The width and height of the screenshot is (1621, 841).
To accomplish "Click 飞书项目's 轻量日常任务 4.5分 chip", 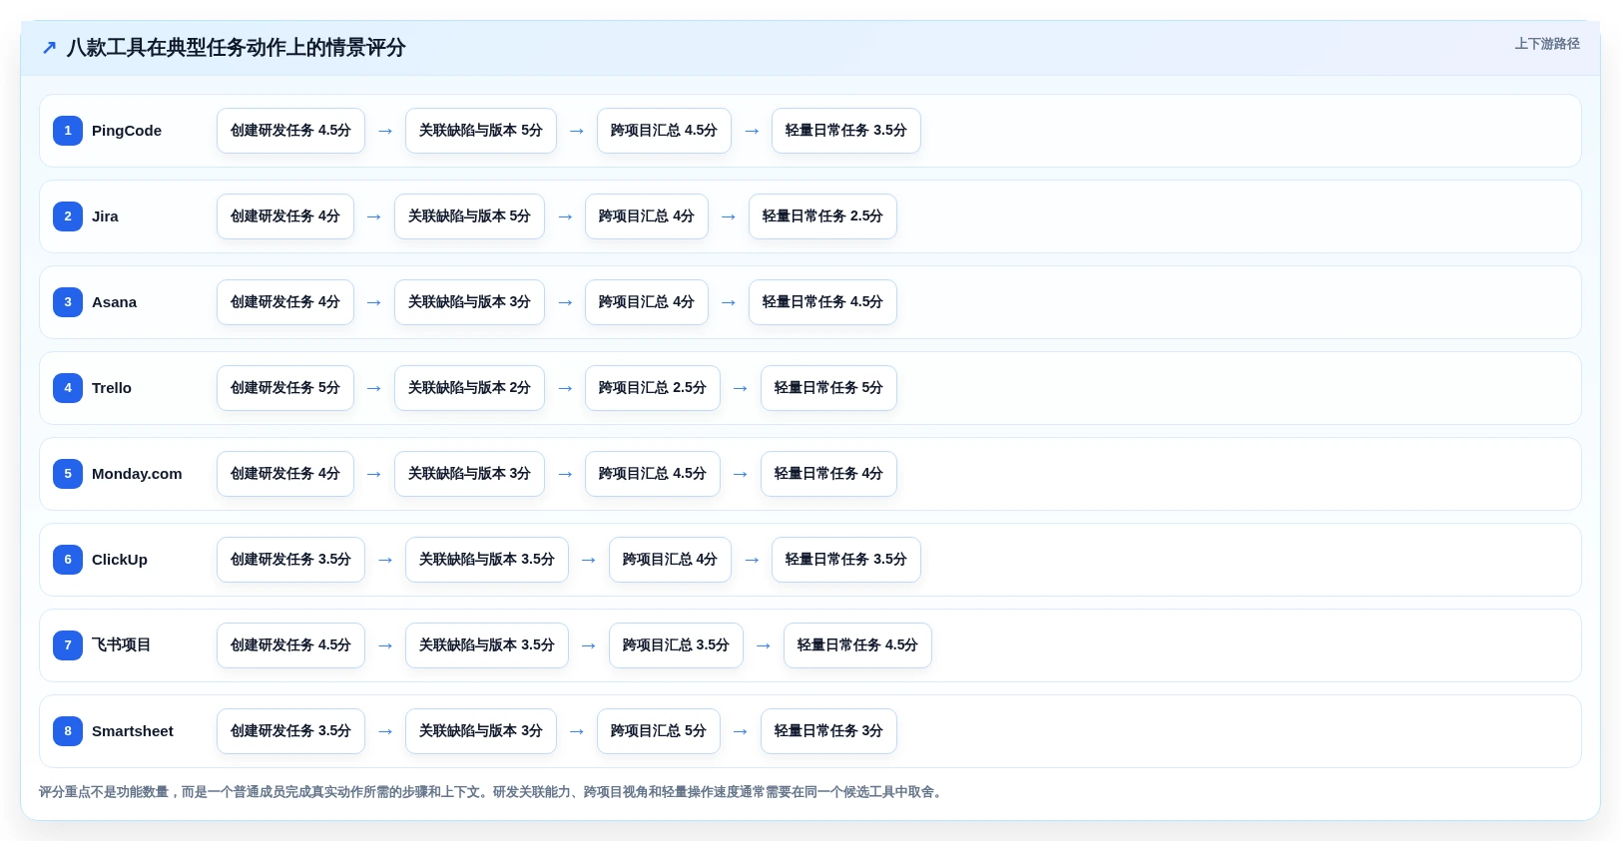I will 857,645.
